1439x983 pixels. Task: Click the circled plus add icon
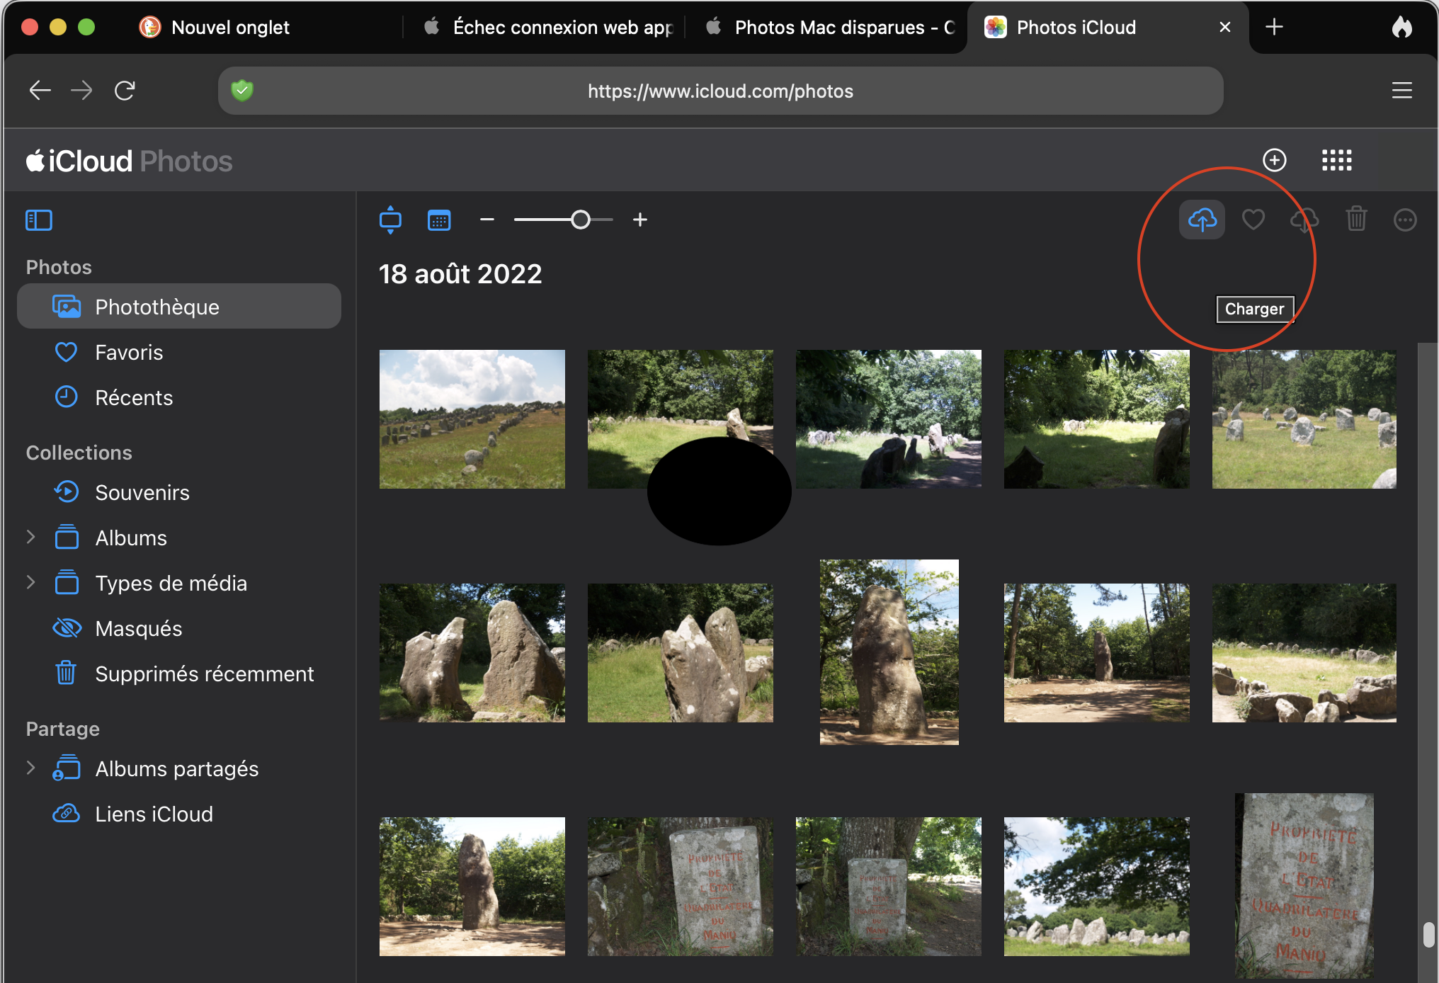tap(1274, 160)
